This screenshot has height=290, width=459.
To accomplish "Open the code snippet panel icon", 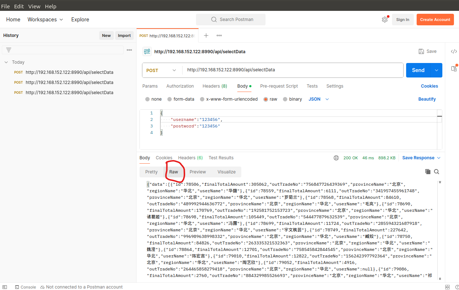I will tap(454, 51).
